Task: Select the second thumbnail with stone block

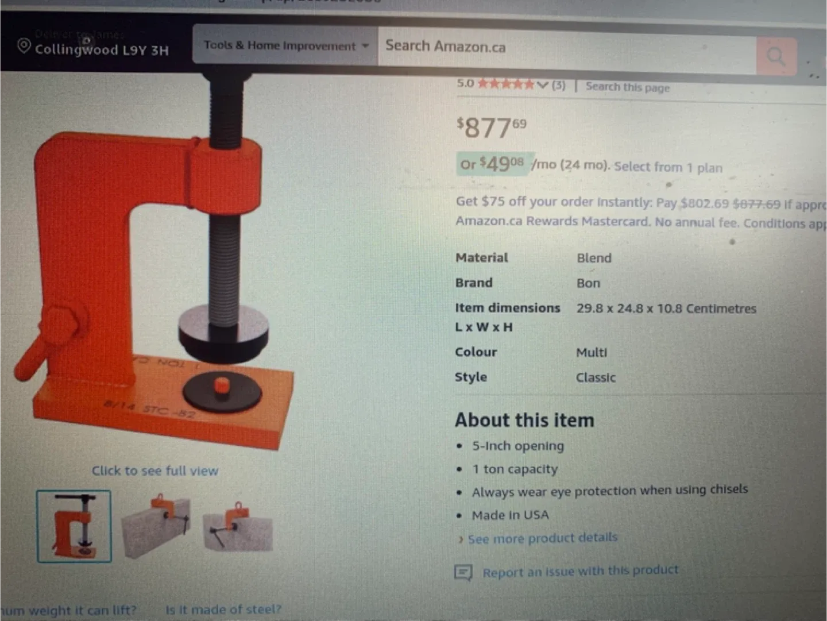Action: point(156,526)
